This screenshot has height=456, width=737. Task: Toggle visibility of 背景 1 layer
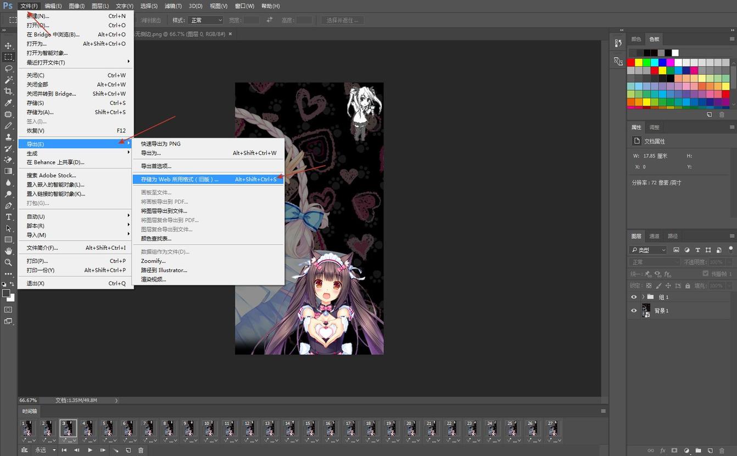(634, 311)
